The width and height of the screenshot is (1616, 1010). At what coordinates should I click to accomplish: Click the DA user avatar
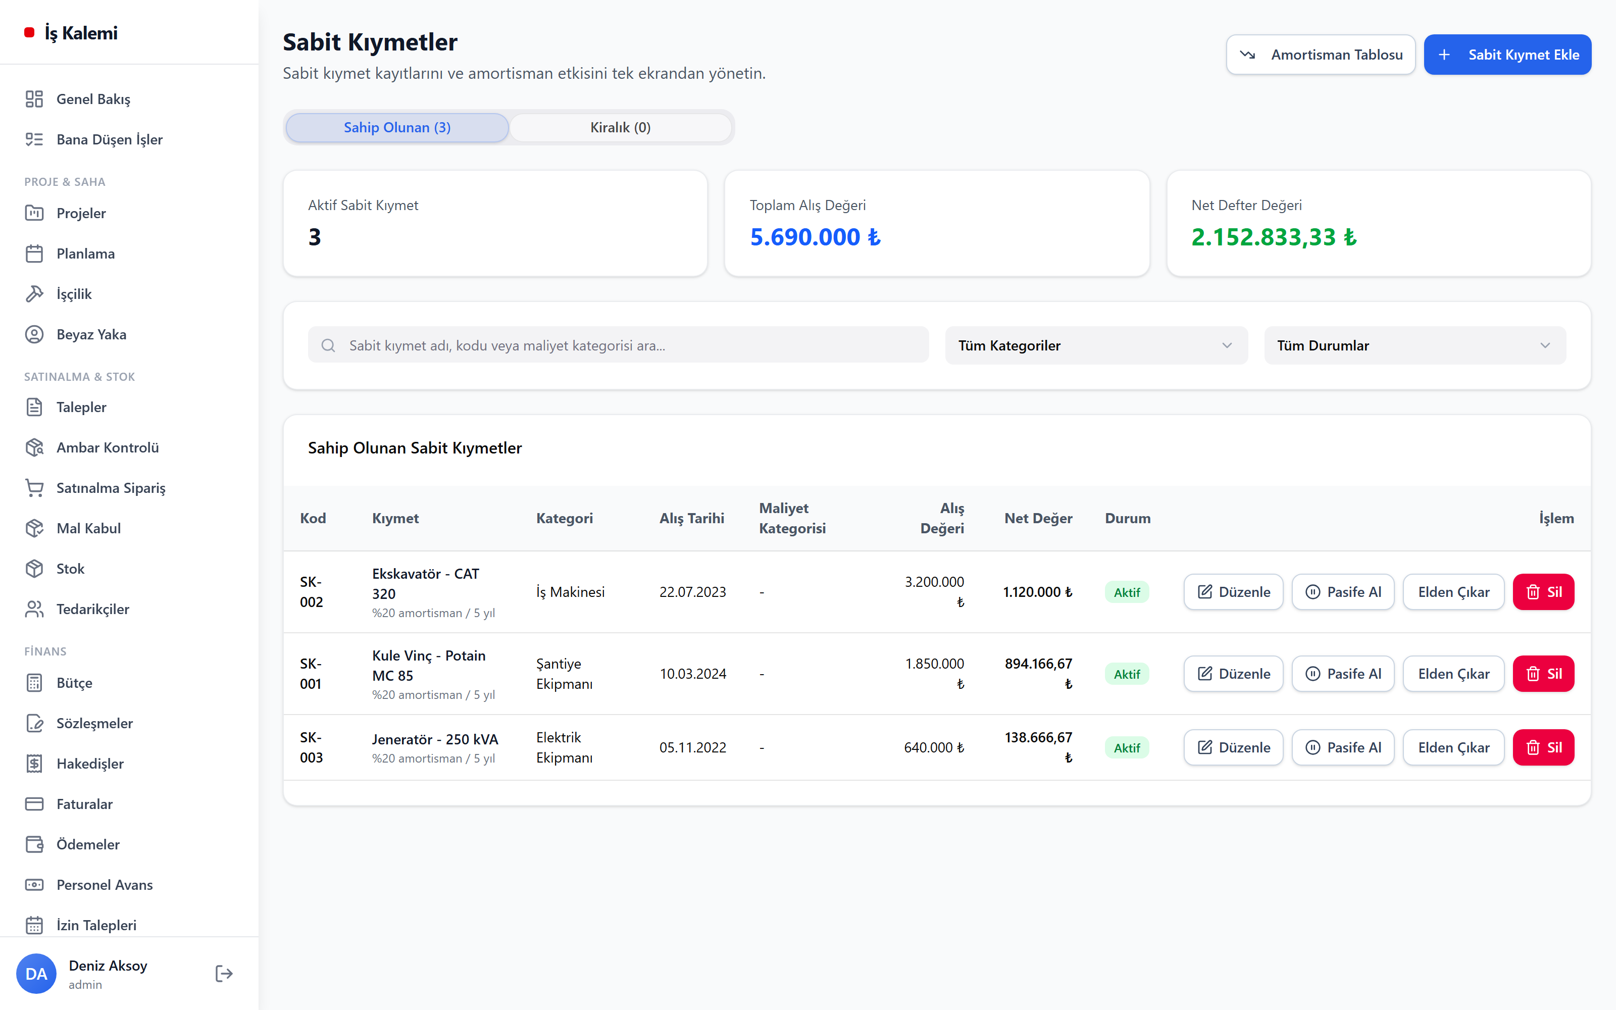(36, 973)
